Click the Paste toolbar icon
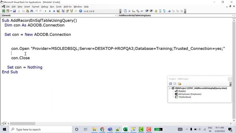236x133 pixels. (x=27, y=11)
